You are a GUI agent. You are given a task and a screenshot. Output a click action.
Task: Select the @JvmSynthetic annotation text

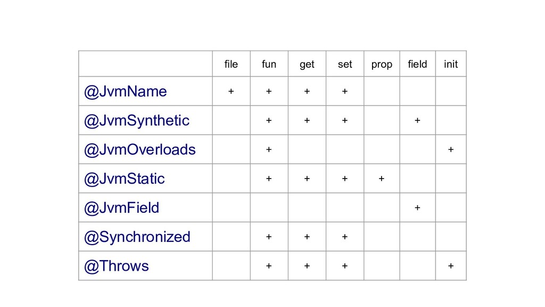(136, 120)
